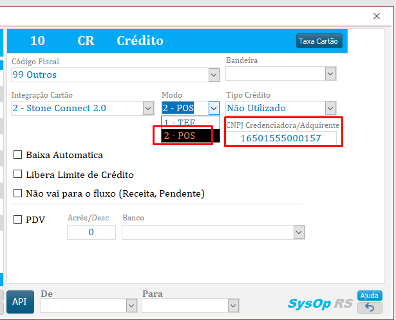Click the Acrés/Desc value field
This screenshot has width=396, height=320.
click(x=91, y=232)
